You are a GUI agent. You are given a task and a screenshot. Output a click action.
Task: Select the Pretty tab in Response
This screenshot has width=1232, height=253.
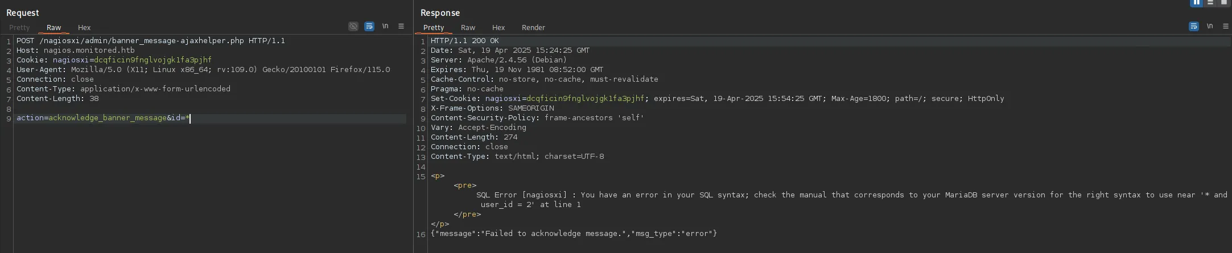tap(434, 28)
